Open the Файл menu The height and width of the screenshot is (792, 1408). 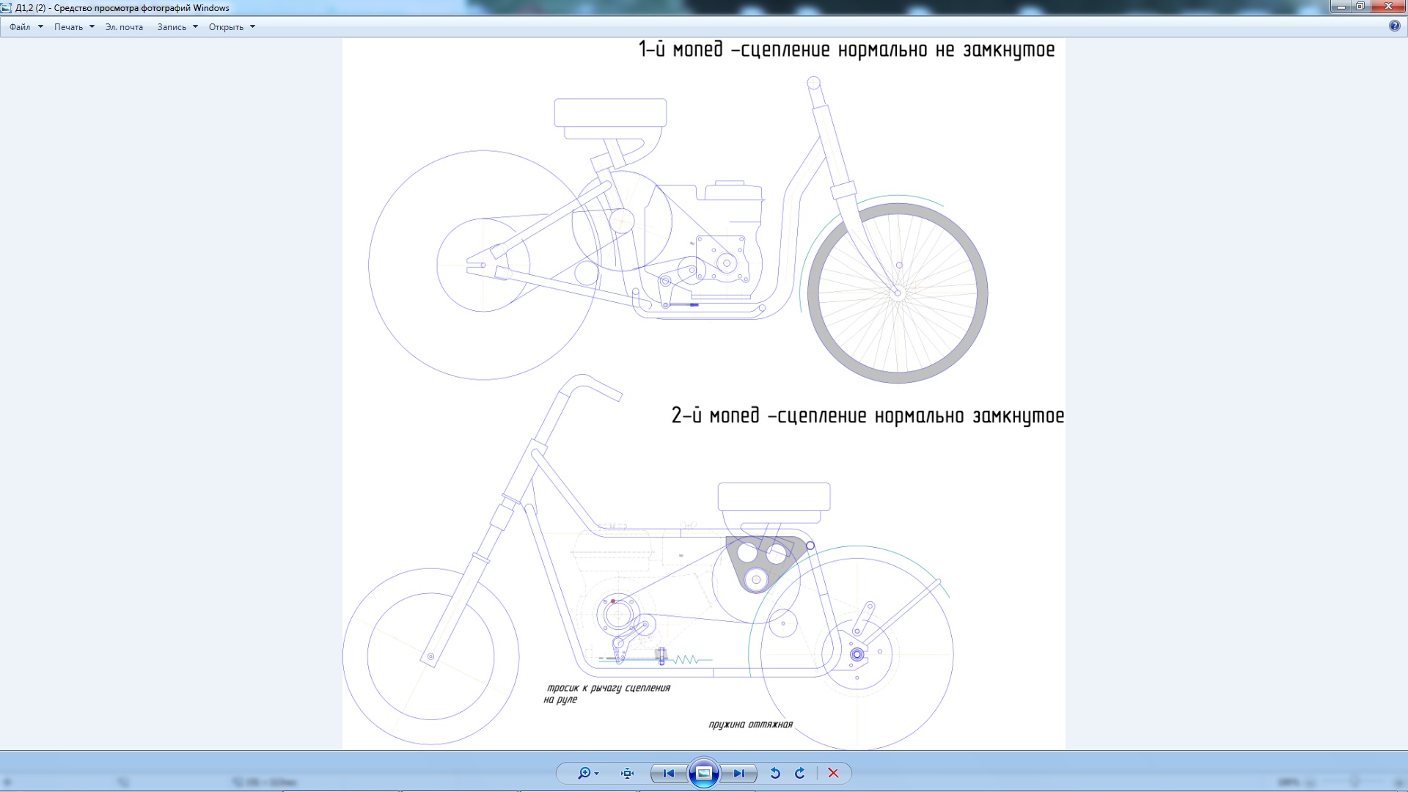click(x=20, y=27)
